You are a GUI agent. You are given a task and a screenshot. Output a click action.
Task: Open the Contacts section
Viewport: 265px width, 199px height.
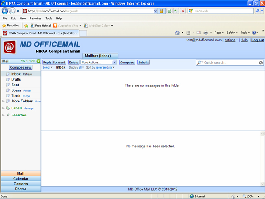pyautogui.click(x=21, y=184)
